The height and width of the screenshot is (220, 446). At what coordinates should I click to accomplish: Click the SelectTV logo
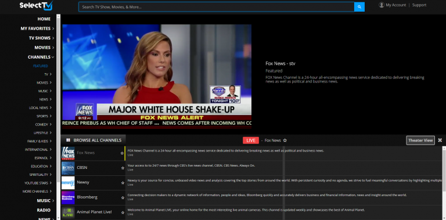tap(36, 5)
